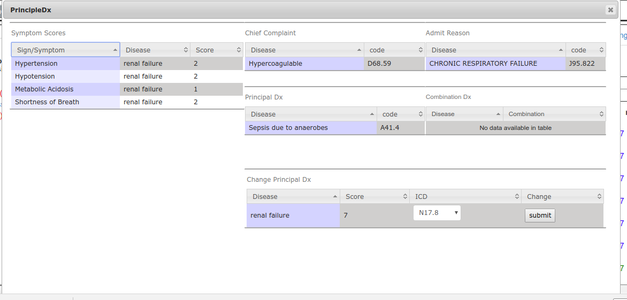Sort Symptom Scores by Sign/Symptom column
627x300 pixels.
coord(65,50)
